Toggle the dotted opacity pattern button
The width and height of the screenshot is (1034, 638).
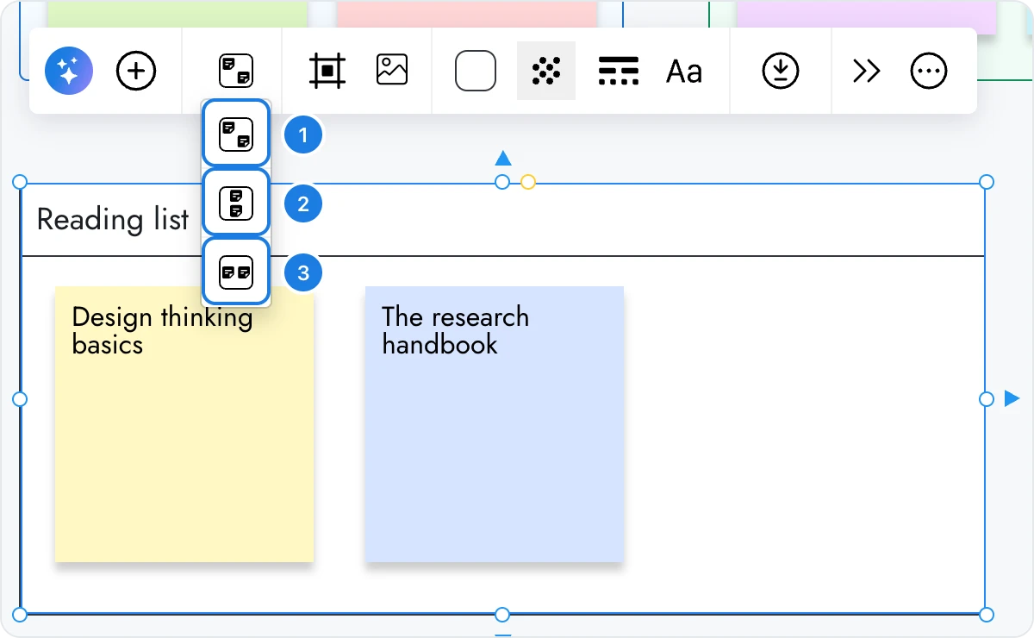pyautogui.click(x=546, y=71)
